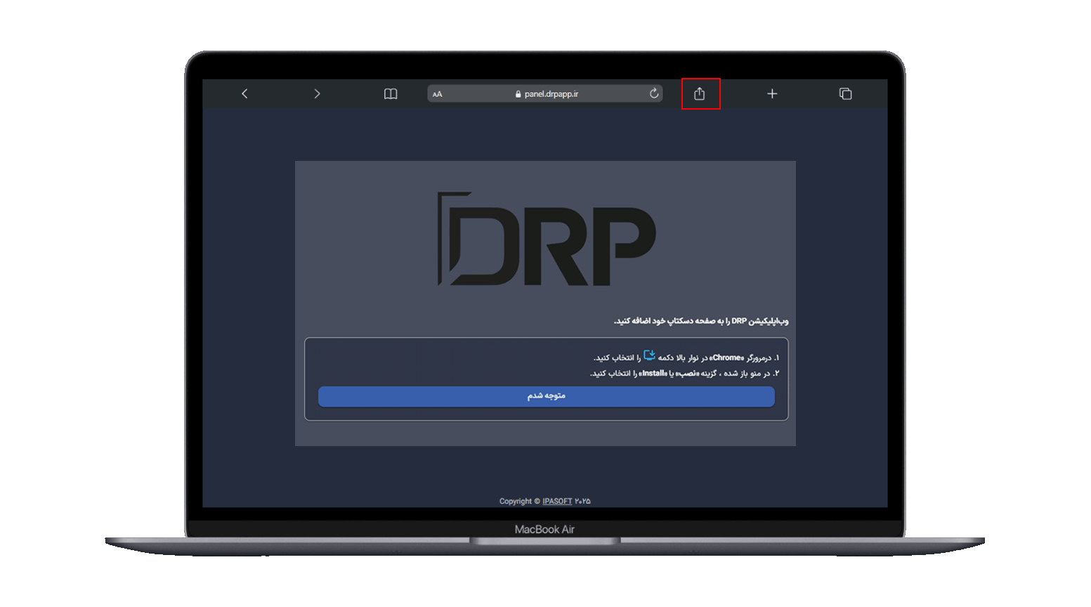Image resolution: width=1091 pixels, height=607 pixels.
Task: Open the IPASOFT copyright link
Action: click(x=557, y=501)
